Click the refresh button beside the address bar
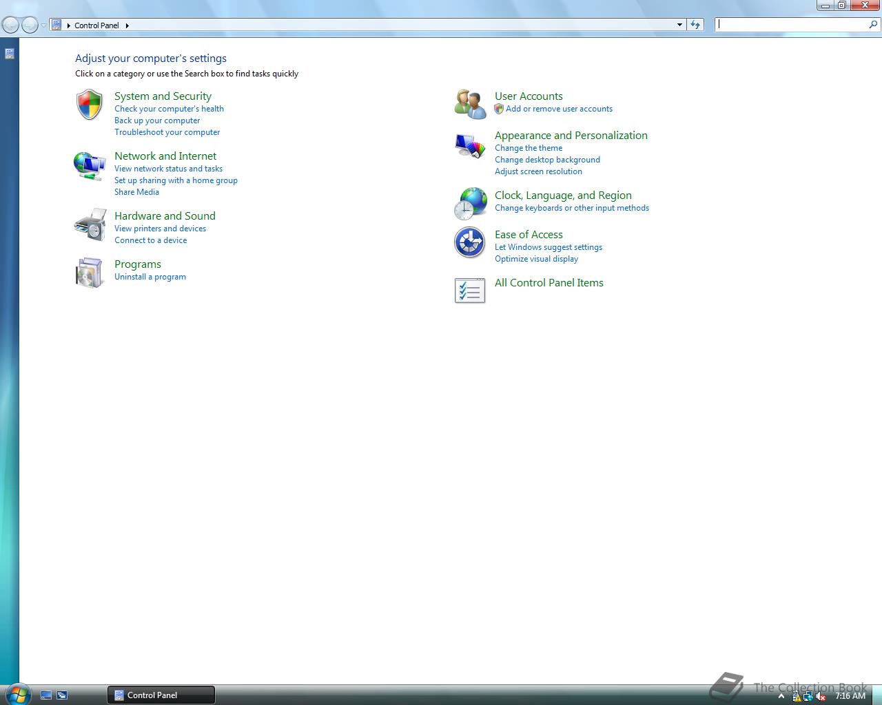The width and height of the screenshot is (882, 705). 695,25
